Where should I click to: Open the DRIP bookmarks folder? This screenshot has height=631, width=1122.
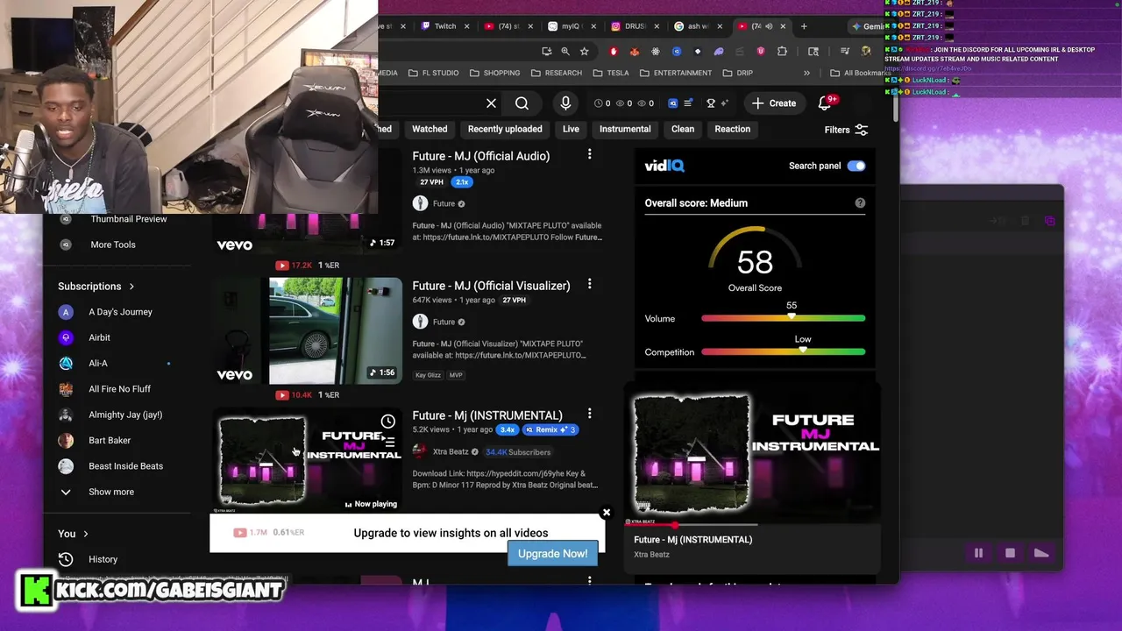[736, 73]
